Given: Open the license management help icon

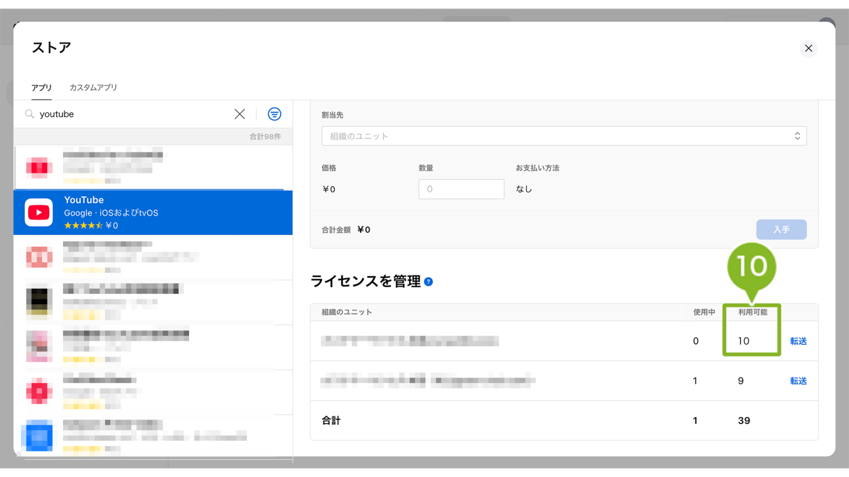Looking at the screenshot, I should point(428,282).
